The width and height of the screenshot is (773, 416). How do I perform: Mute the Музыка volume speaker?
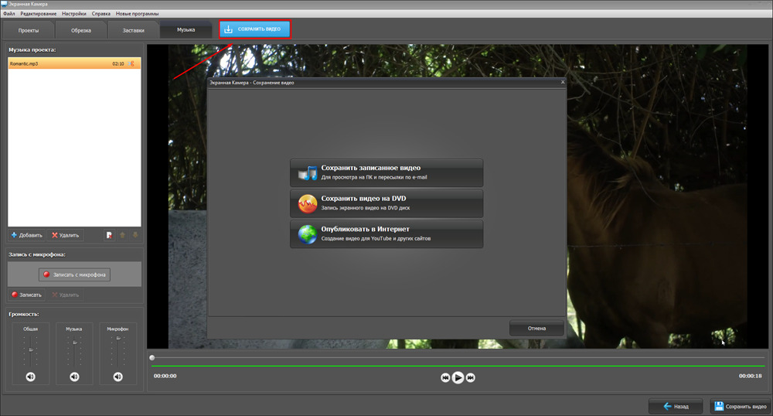pos(74,377)
